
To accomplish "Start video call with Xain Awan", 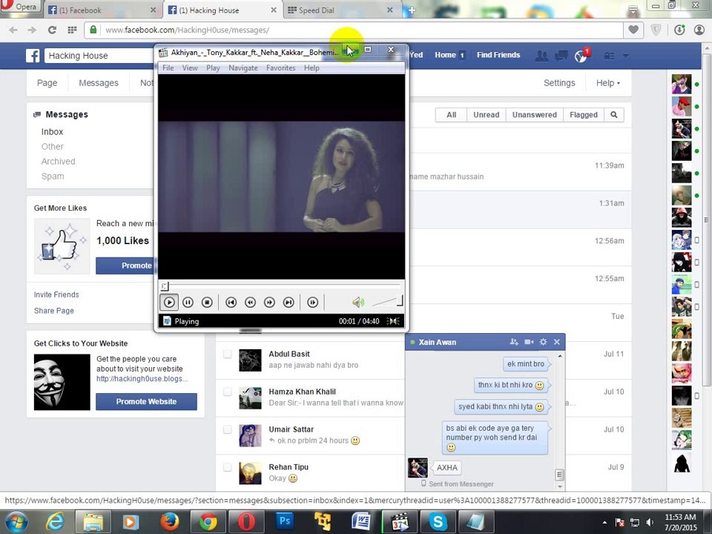I will point(529,342).
